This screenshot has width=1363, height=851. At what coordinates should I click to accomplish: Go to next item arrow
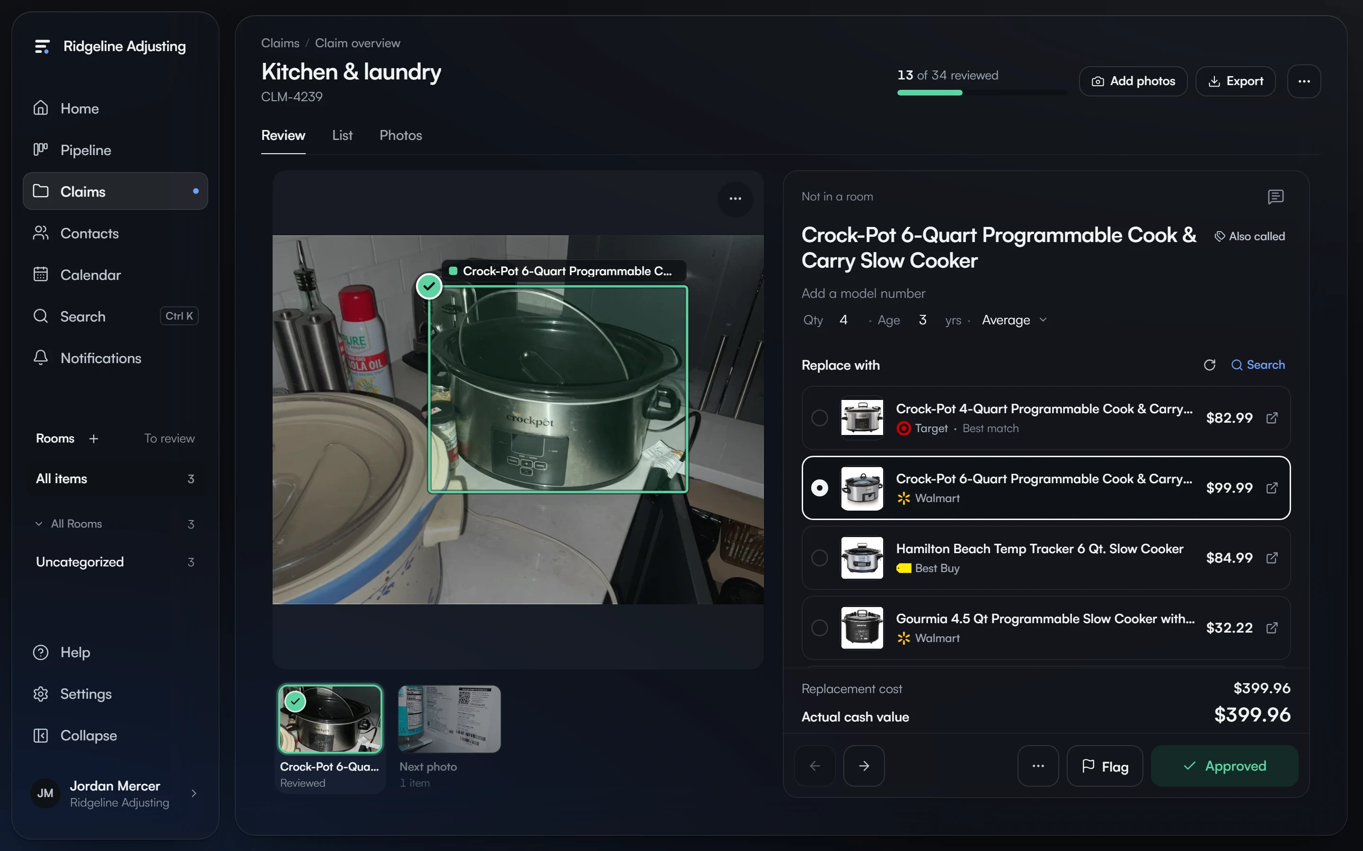click(863, 766)
